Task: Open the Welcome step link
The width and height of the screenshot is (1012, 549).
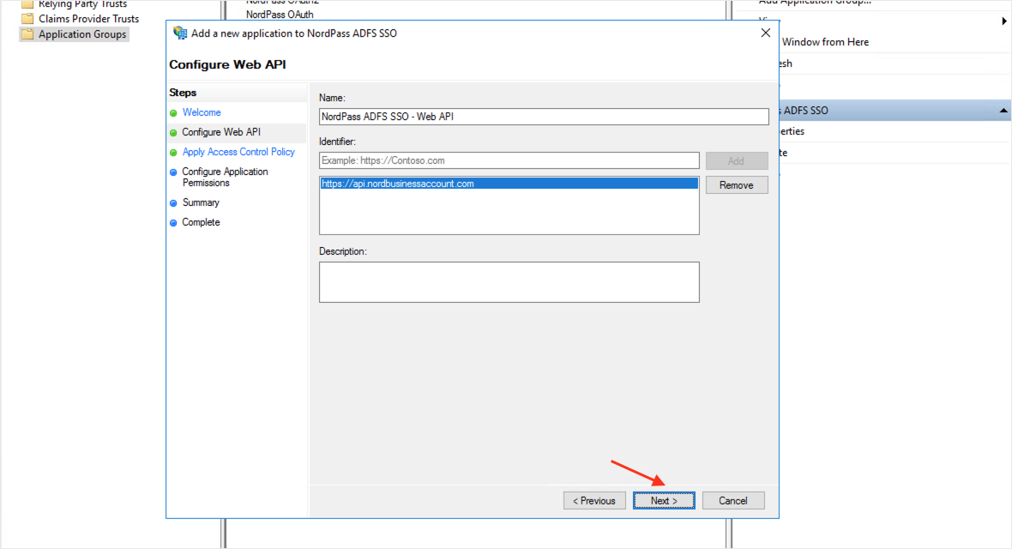Action: click(202, 112)
